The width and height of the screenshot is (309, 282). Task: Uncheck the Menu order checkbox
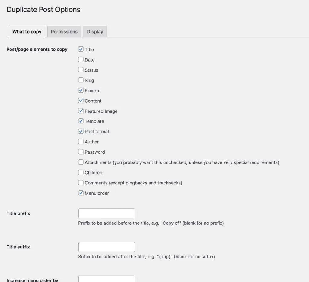[81, 193]
